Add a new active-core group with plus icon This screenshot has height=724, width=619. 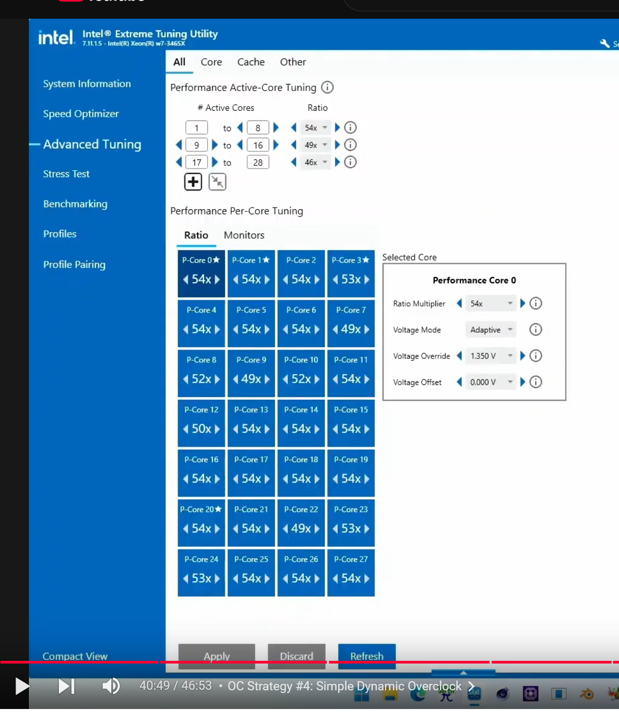193,182
